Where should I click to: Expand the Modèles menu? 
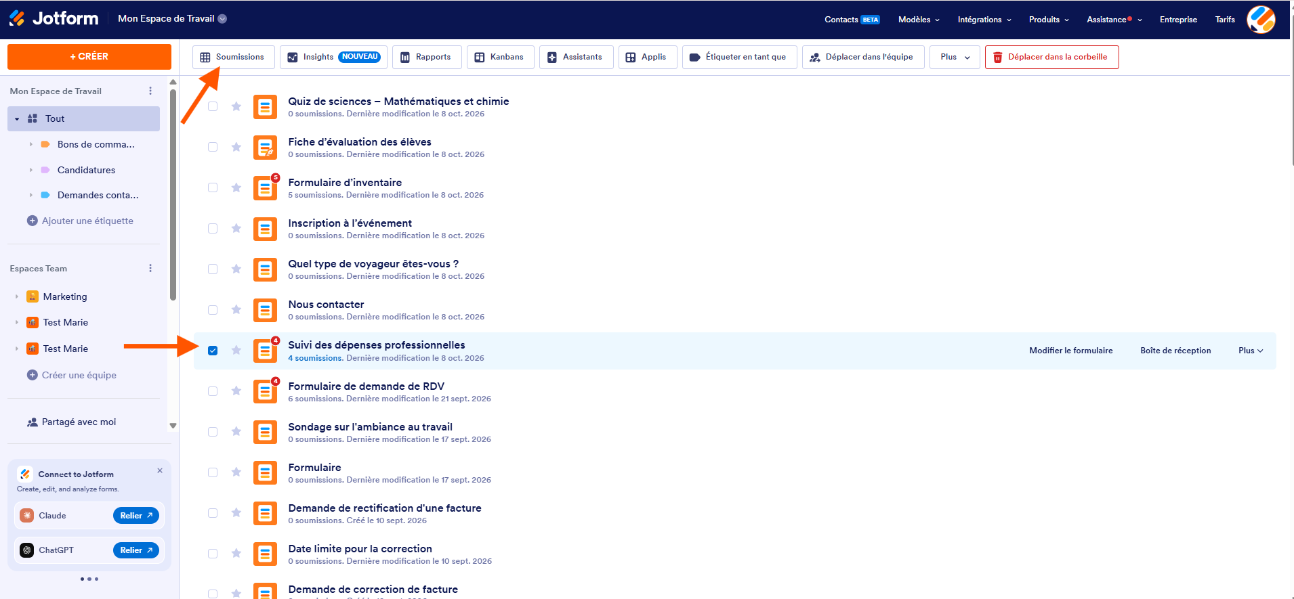point(919,20)
